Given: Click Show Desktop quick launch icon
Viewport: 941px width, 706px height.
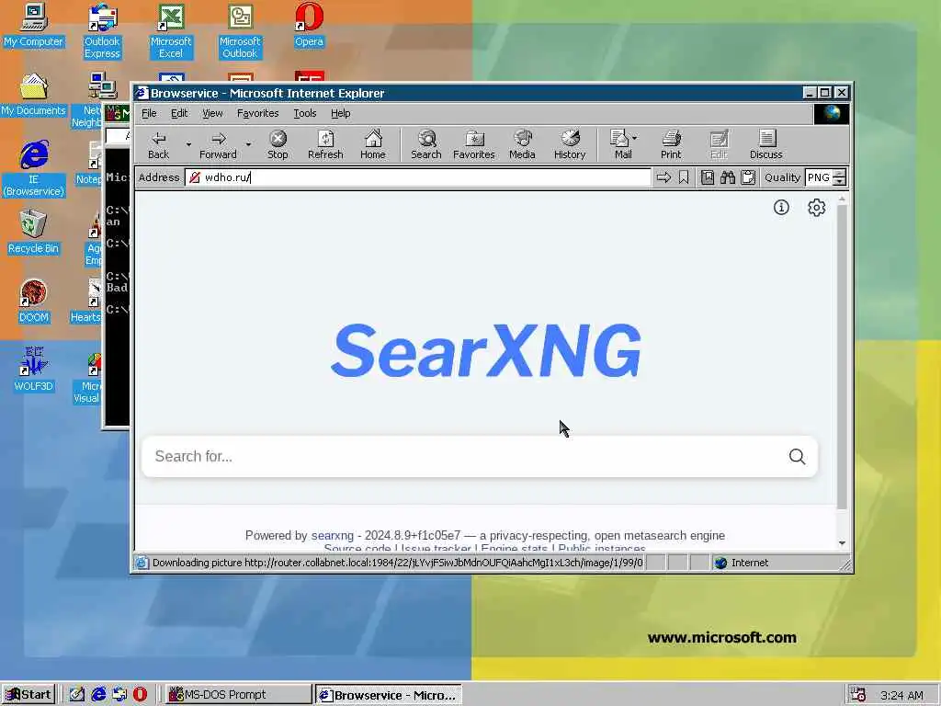Looking at the screenshot, I should 77,695.
